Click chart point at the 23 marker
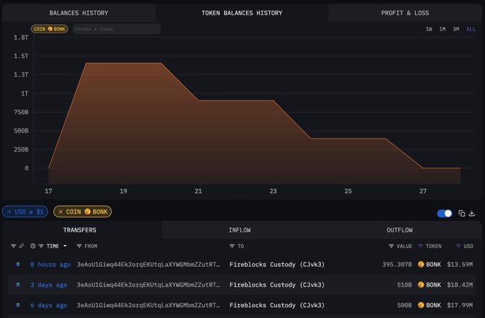Image resolution: width=485 pixels, height=318 pixels. 273,101
